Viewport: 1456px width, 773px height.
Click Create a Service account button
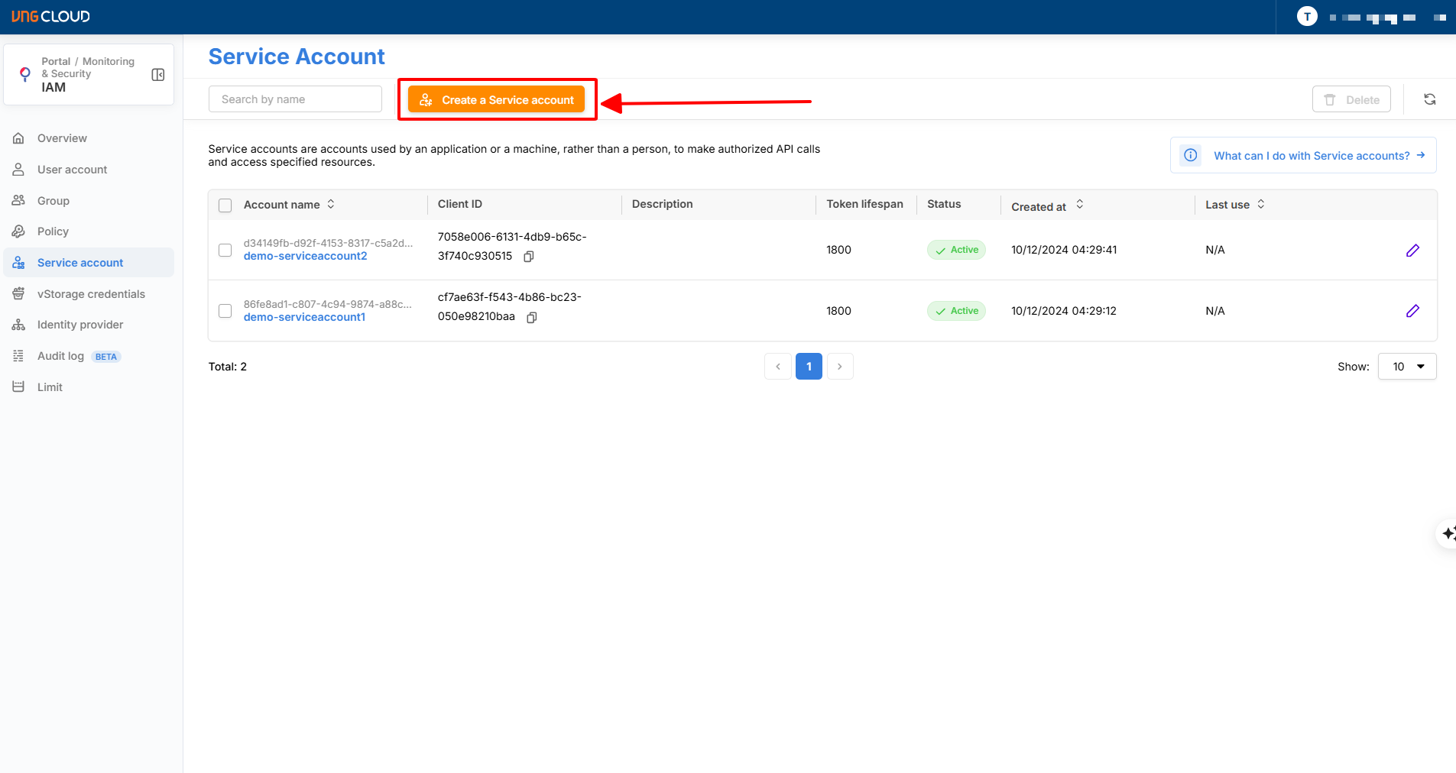(497, 100)
